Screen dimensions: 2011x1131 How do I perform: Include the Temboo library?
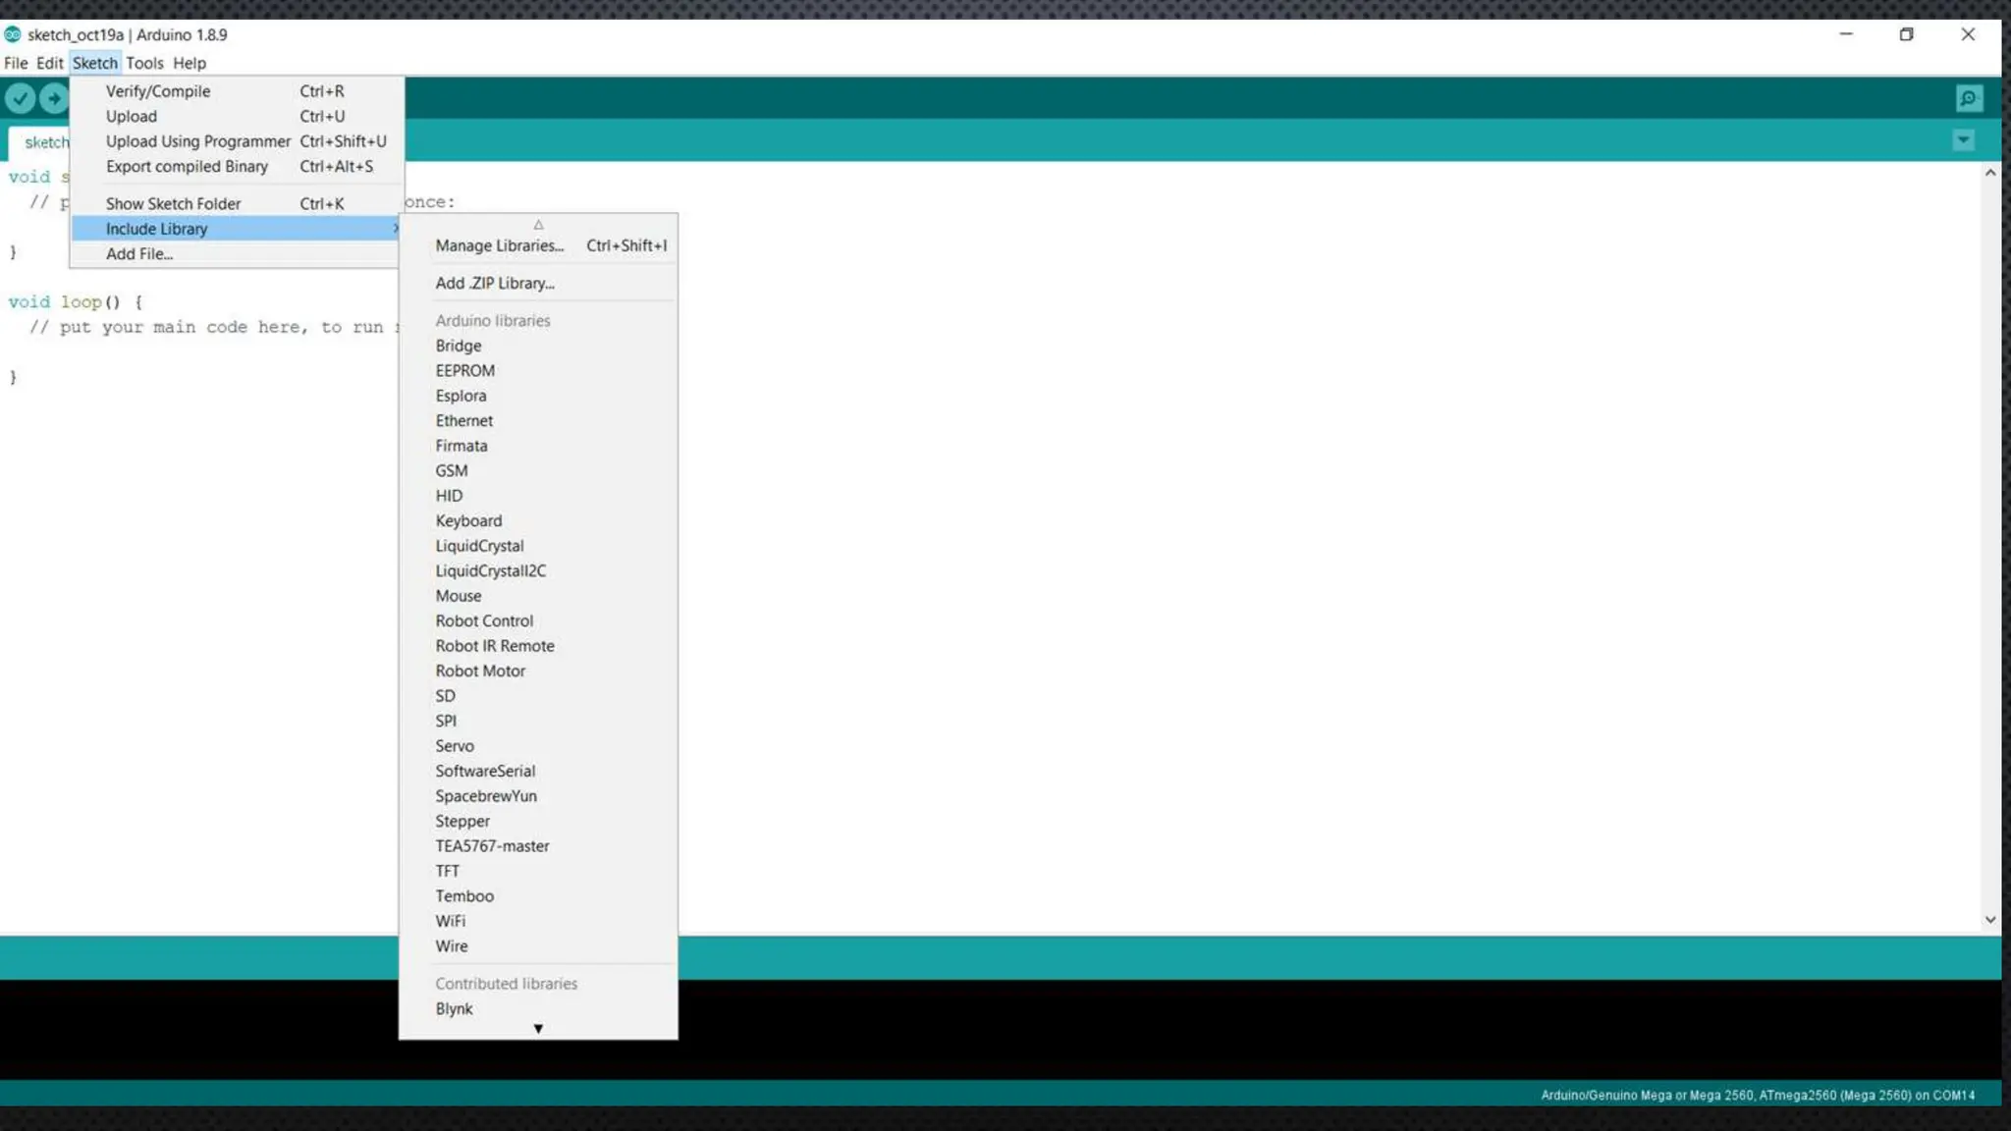[x=538, y=896]
